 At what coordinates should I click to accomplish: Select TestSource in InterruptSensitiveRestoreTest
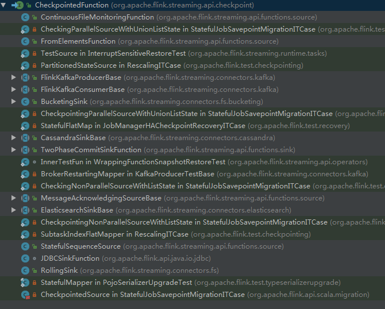(192, 53)
